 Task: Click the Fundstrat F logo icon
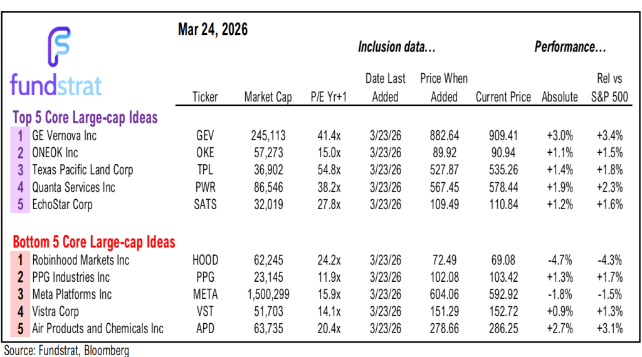tap(60, 48)
